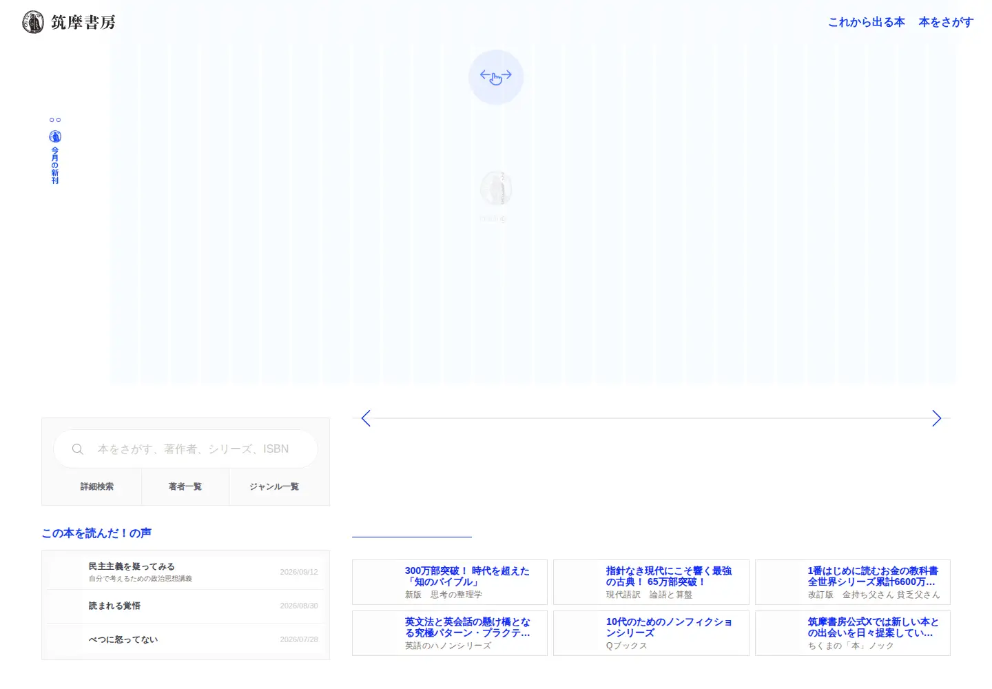Viewport: 992px width, 689px height.
Task: Open the 300万部突破 思考の整理学 card
Action: pyautogui.click(x=450, y=582)
